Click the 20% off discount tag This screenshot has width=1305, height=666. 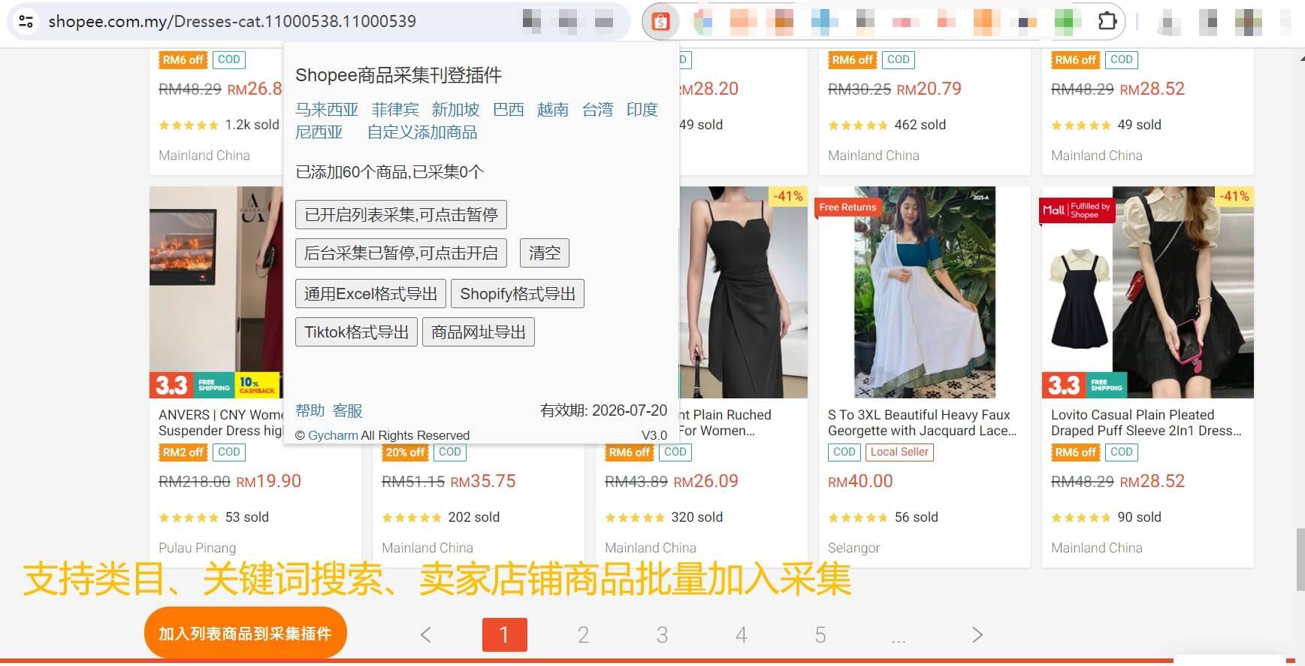pyautogui.click(x=406, y=452)
